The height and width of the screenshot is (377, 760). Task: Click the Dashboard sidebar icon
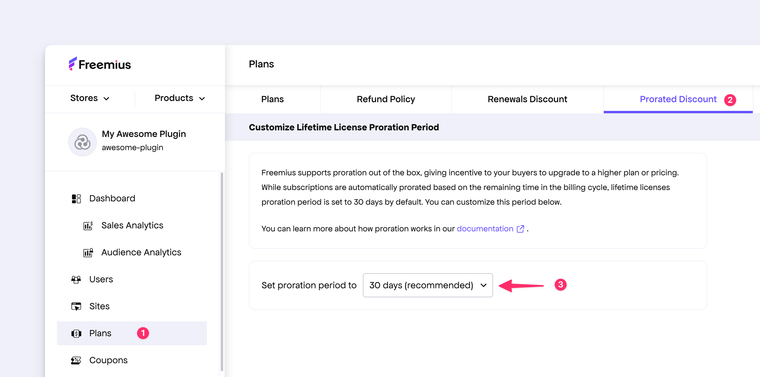pyautogui.click(x=76, y=198)
